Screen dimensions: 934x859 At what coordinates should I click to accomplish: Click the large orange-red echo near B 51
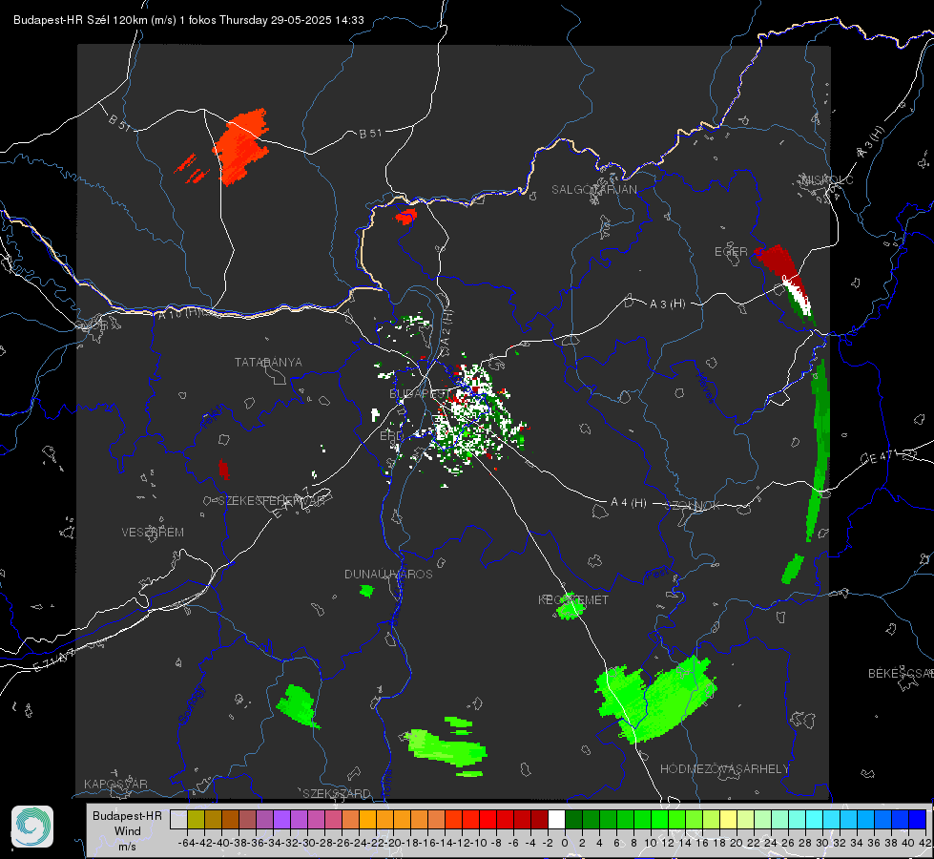pyautogui.click(x=241, y=147)
